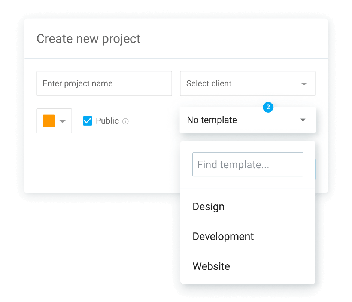This screenshot has height=302, width=352.
Task: Click the Select client placeholder text
Action: (x=209, y=83)
